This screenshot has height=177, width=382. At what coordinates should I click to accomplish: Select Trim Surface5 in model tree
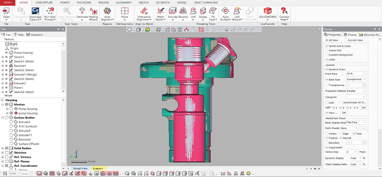point(28,126)
